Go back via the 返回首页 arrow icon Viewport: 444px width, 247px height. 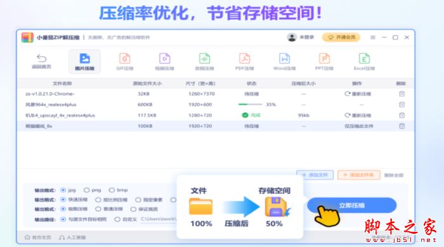[x=41, y=58]
